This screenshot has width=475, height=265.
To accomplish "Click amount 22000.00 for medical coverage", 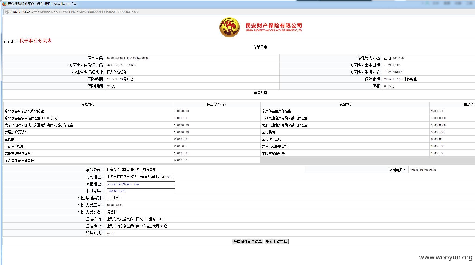I will 438,111.
